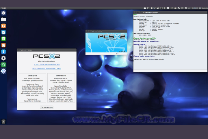This screenshot has height=139, width=208.
Task: Open PCSX2 Official Website and Forums link
Action: point(47,64)
